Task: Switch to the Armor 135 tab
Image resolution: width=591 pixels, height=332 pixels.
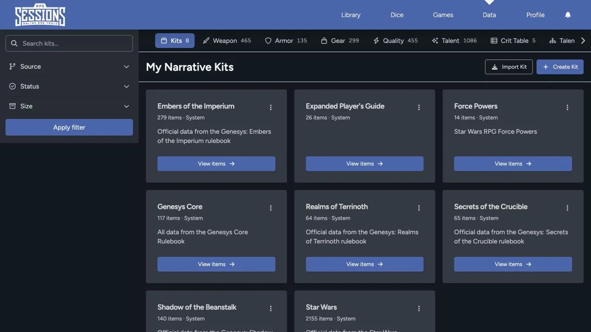Action: point(286,41)
